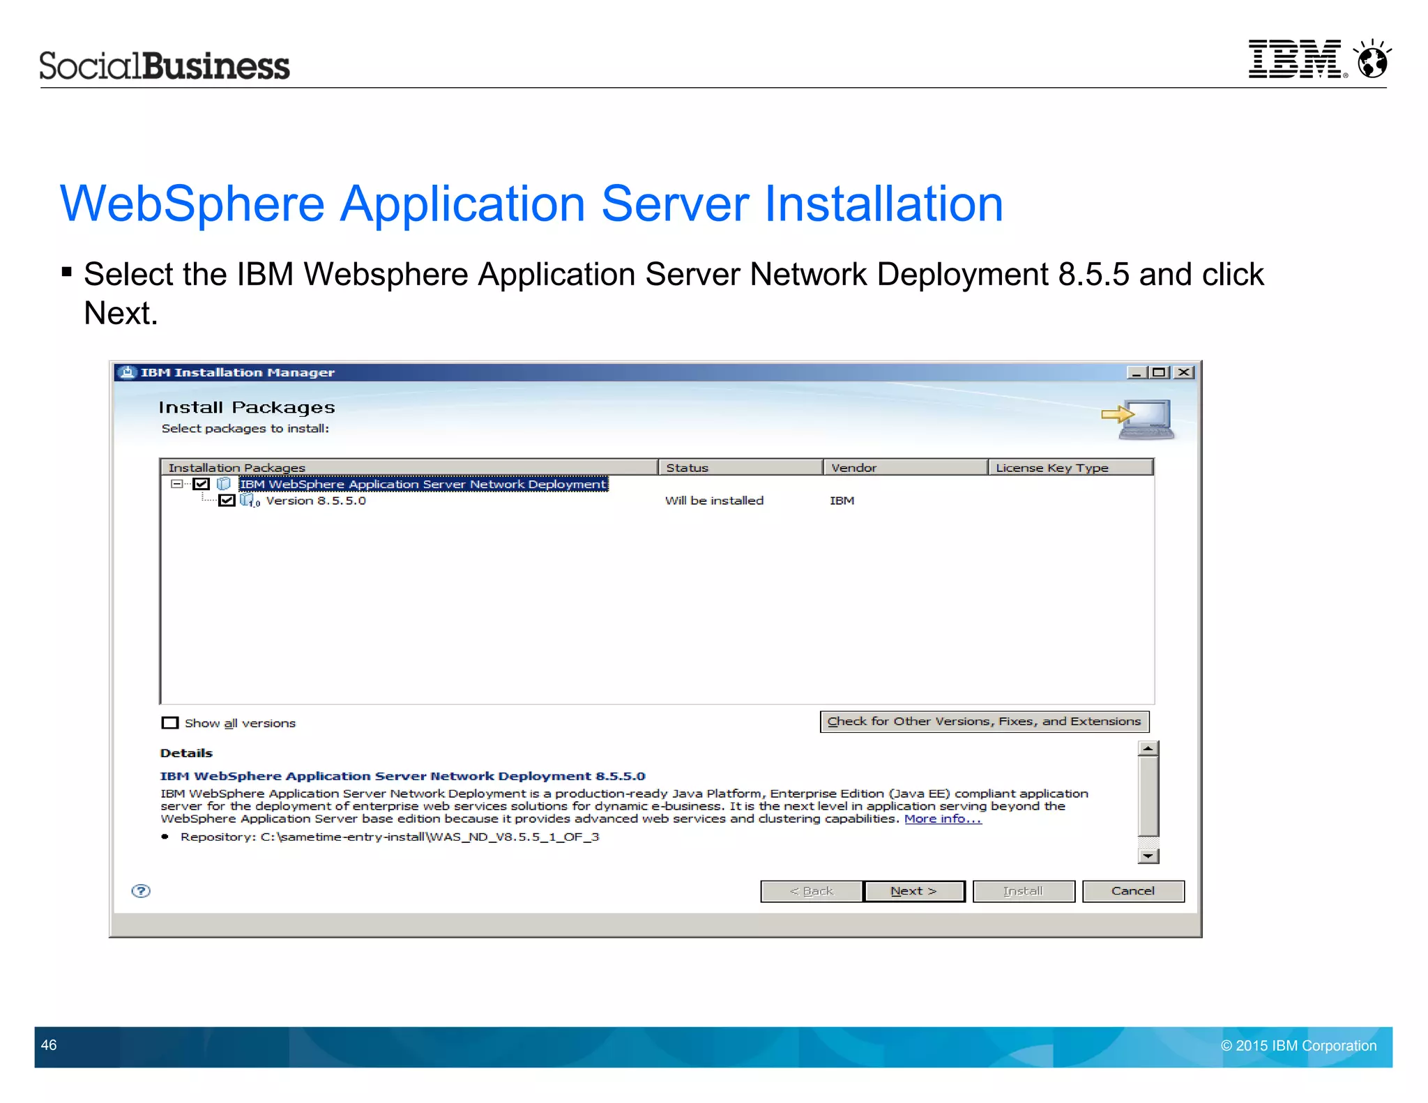Click the 'Will be installed' status cell
1428x1103 pixels.
tap(714, 501)
